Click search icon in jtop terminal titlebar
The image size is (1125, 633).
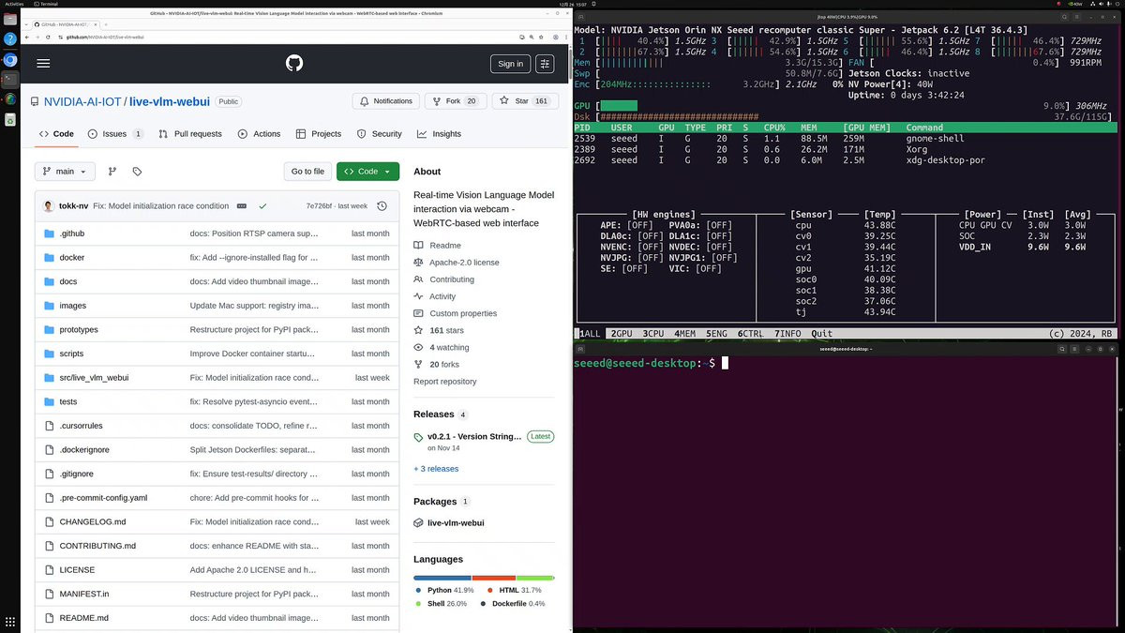pyautogui.click(x=1065, y=16)
